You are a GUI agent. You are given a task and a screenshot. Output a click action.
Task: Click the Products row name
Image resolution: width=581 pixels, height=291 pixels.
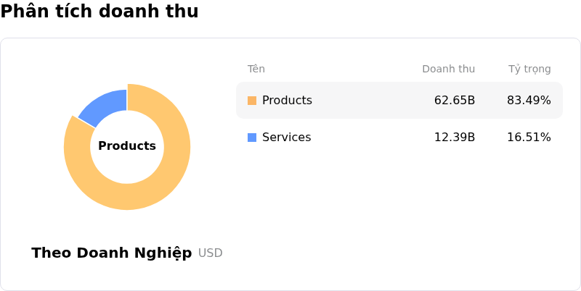[x=287, y=101]
